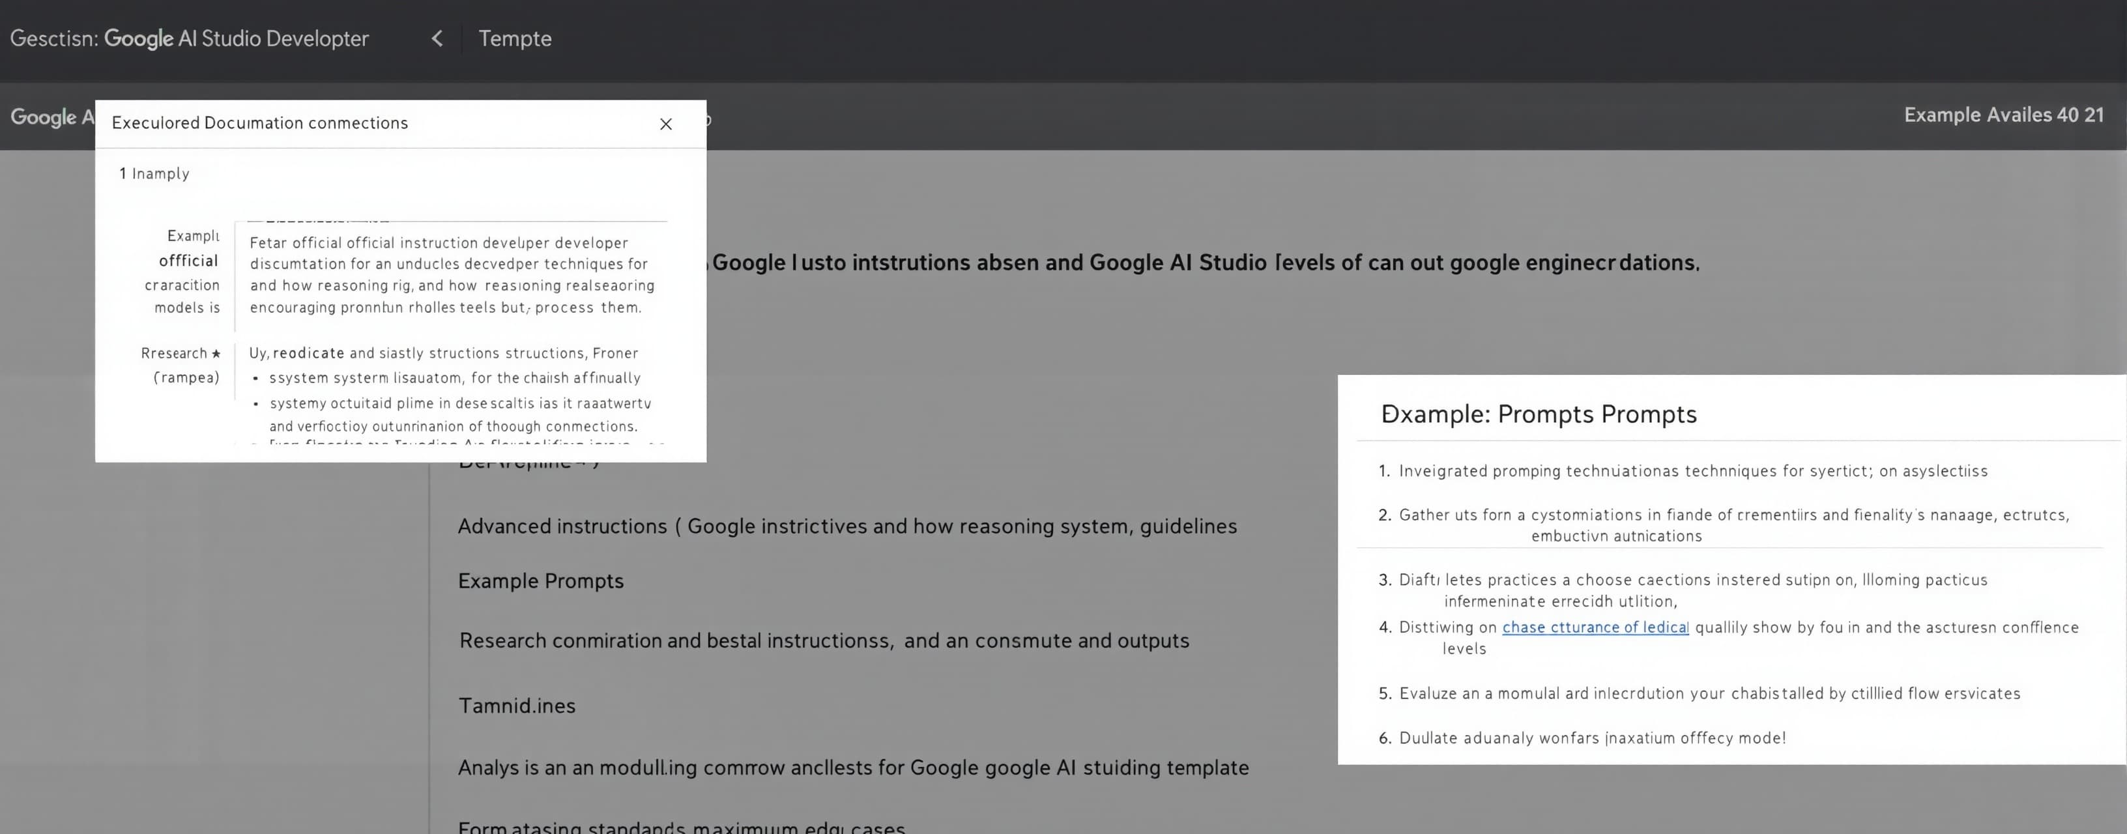The width and height of the screenshot is (2127, 834).
Task: Select prompt 3 Diaft letes practices
Action: point(1683,590)
